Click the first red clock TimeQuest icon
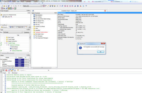The image size is (142, 93). (65, 6)
